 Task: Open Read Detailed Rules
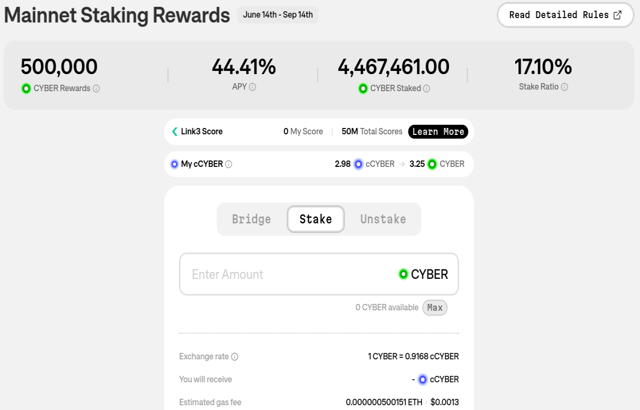[x=565, y=15]
